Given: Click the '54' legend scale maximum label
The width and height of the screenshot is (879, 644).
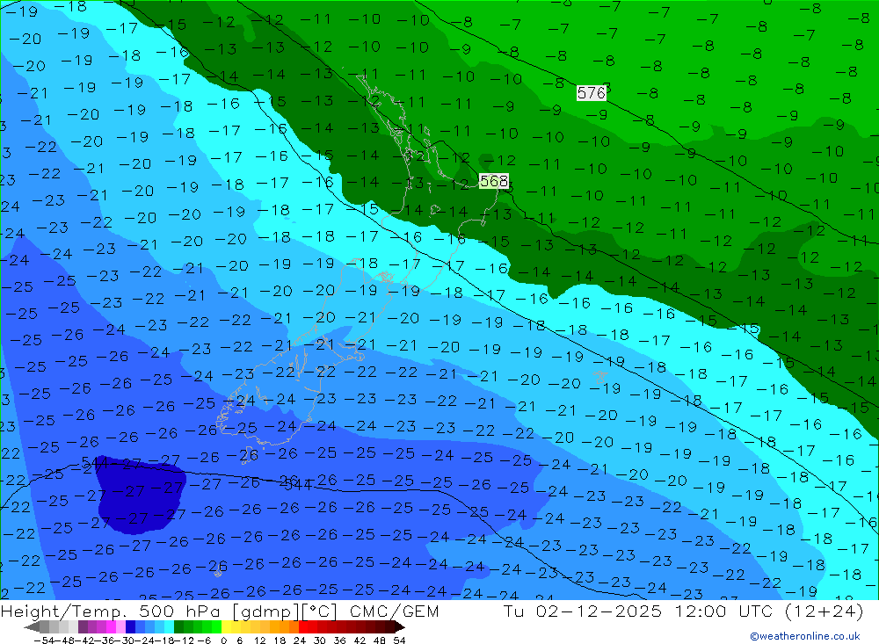Looking at the screenshot, I should point(399,640).
